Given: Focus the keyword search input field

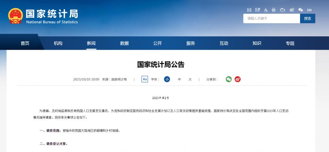Looking at the screenshot, I should coord(272,18).
